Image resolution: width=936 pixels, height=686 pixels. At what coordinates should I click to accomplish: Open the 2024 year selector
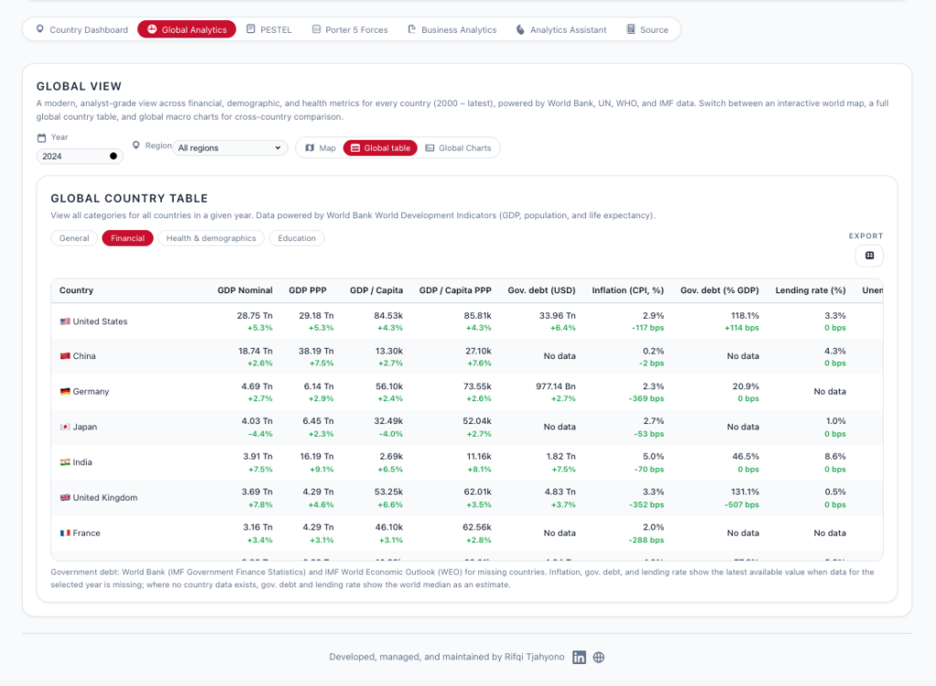[x=80, y=156]
